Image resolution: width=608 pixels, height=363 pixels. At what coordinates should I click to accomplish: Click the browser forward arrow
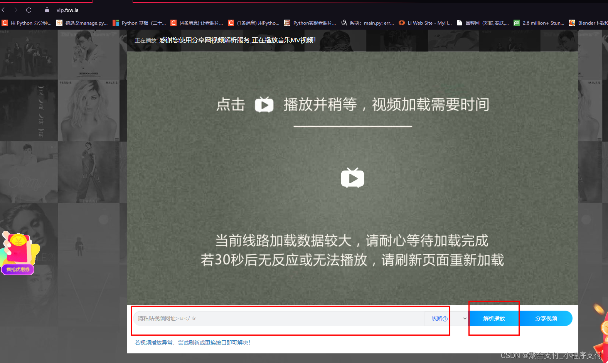click(16, 10)
